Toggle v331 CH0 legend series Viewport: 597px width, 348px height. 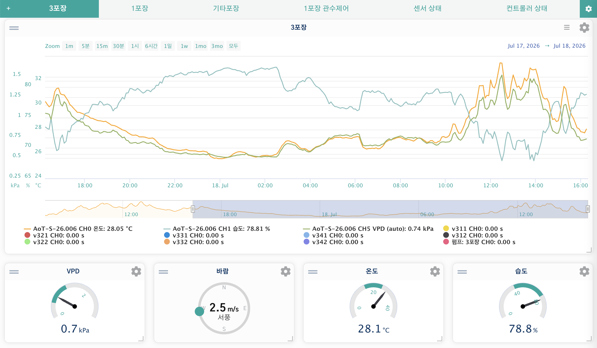tap(194, 236)
